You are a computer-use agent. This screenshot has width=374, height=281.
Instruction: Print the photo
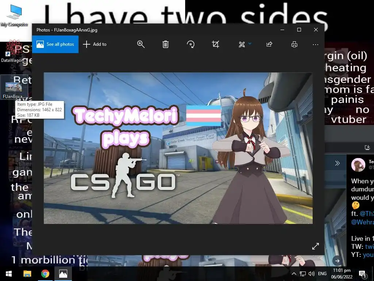(x=294, y=44)
